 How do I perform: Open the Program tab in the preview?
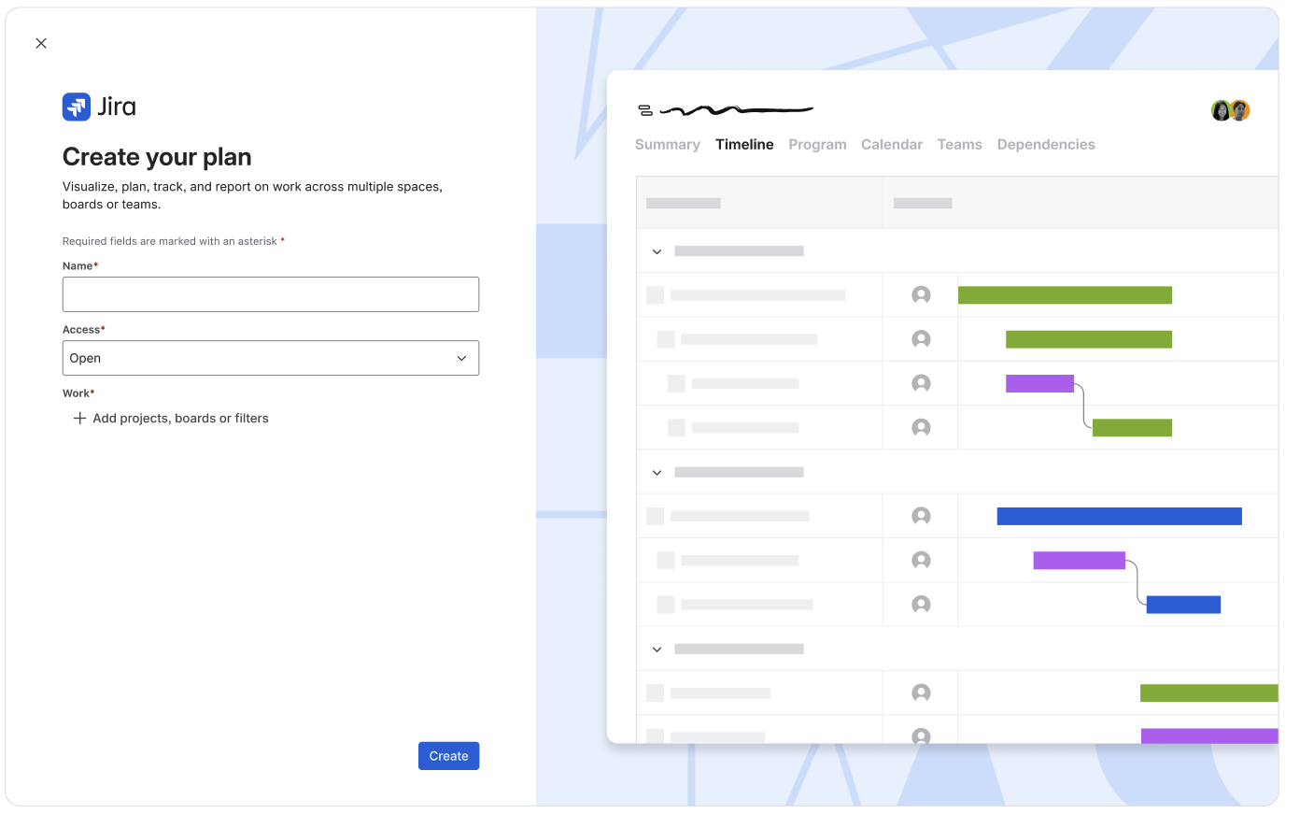[x=817, y=145]
